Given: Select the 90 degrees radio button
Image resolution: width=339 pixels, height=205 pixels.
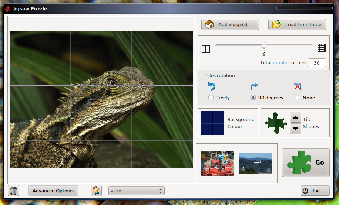Looking at the screenshot, I should (x=253, y=98).
